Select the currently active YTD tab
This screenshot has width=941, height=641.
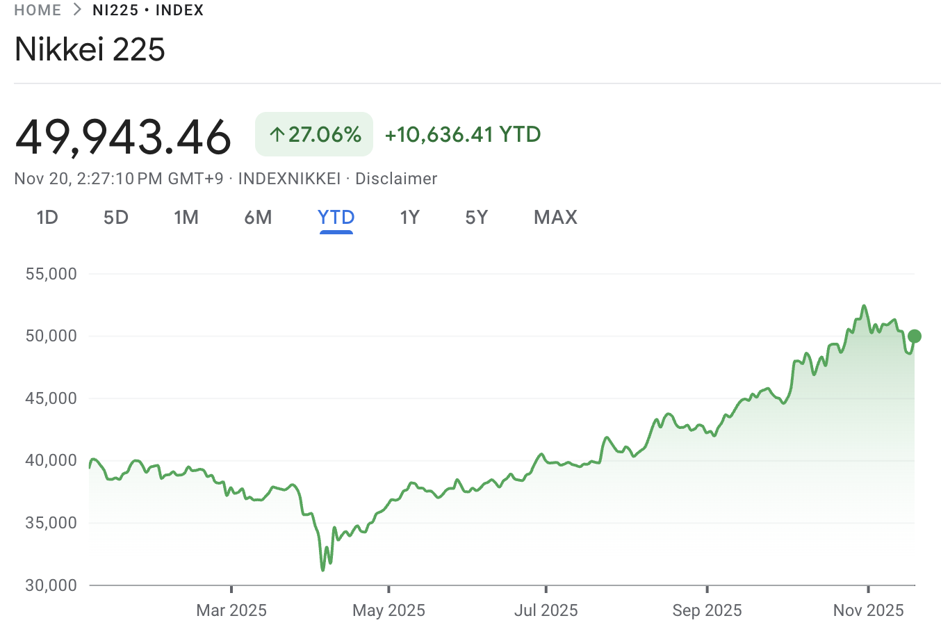[x=336, y=217]
